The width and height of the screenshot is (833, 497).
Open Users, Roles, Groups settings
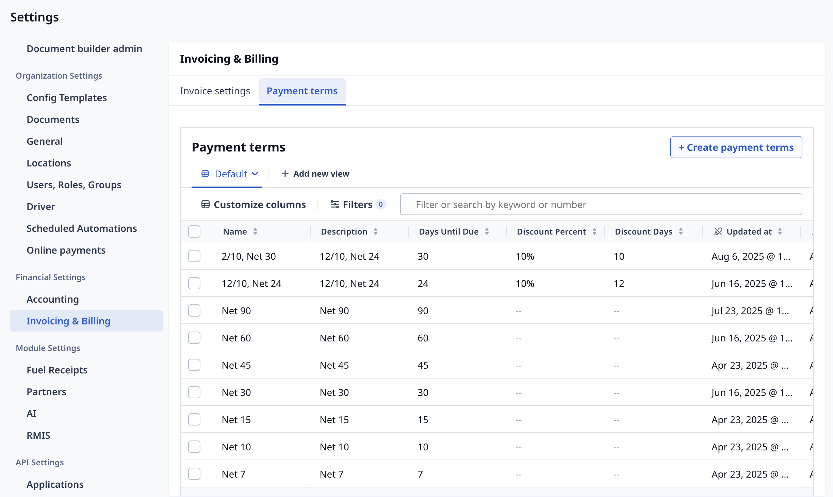coord(74,185)
